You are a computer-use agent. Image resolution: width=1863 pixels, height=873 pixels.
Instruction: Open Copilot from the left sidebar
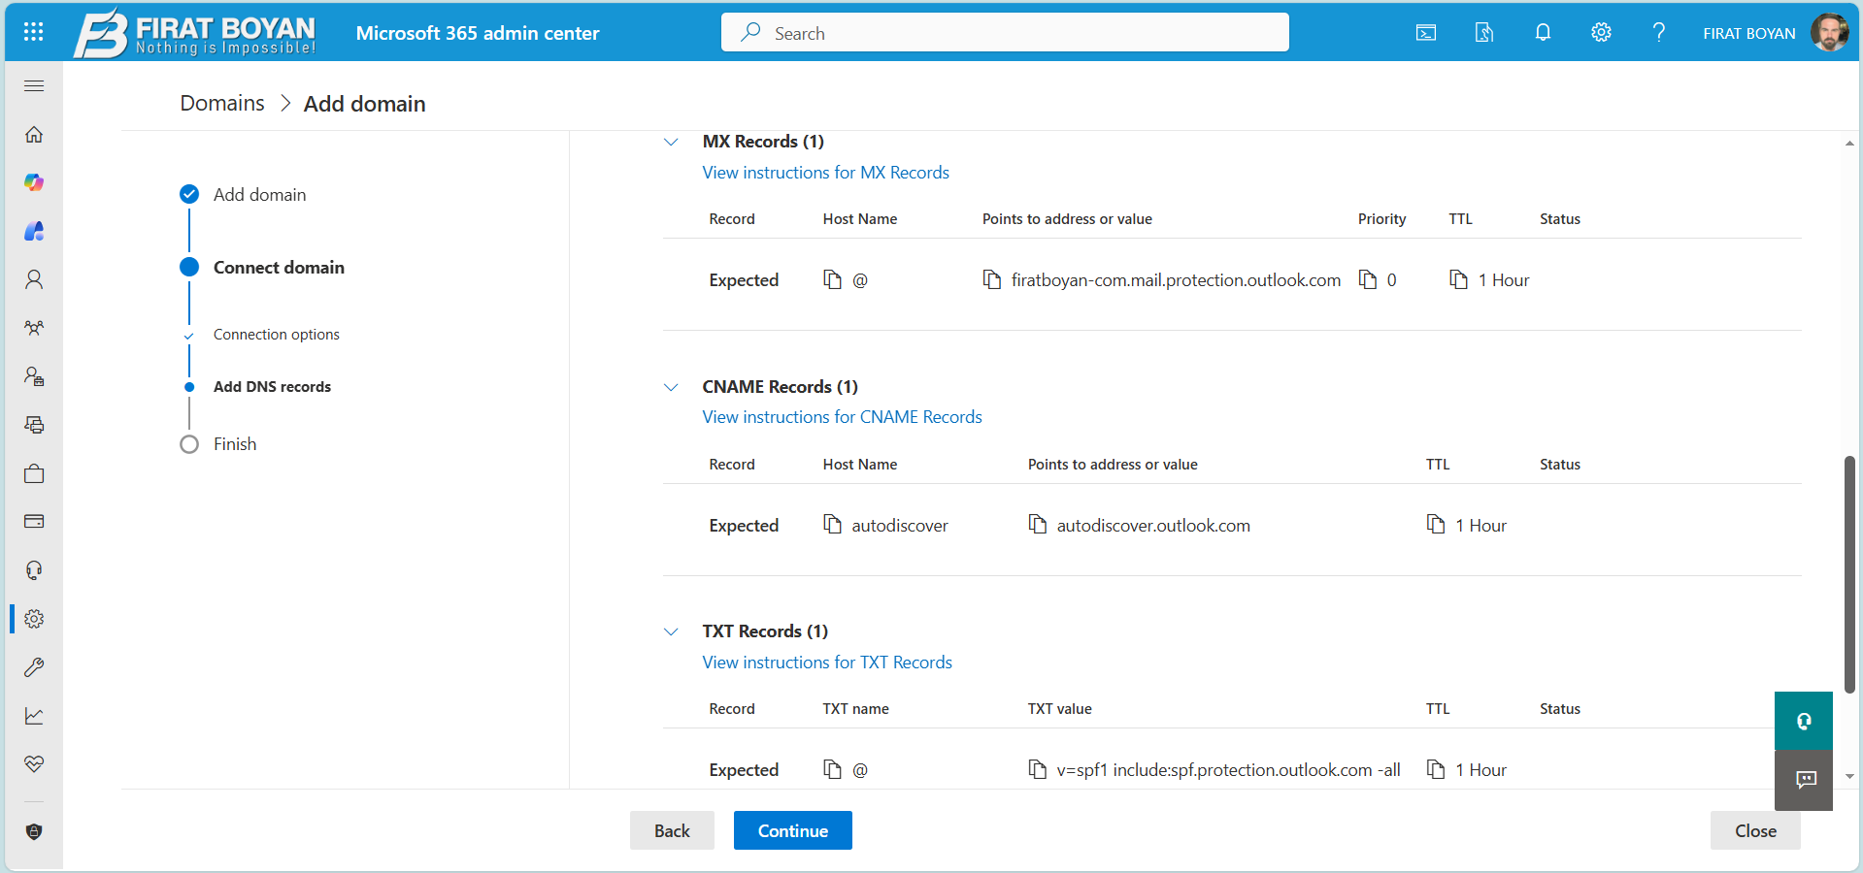pyautogui.click(x=33, y=182)
